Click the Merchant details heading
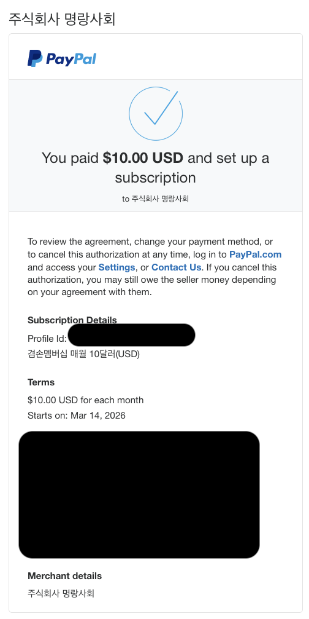Screen dimensions: 309x619 pos(64,576)
